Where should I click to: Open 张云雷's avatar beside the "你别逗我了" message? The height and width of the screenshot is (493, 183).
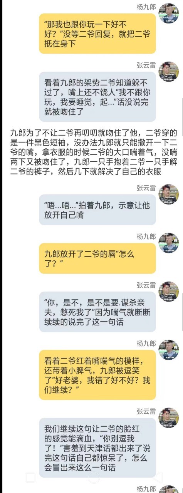[168, 417]
